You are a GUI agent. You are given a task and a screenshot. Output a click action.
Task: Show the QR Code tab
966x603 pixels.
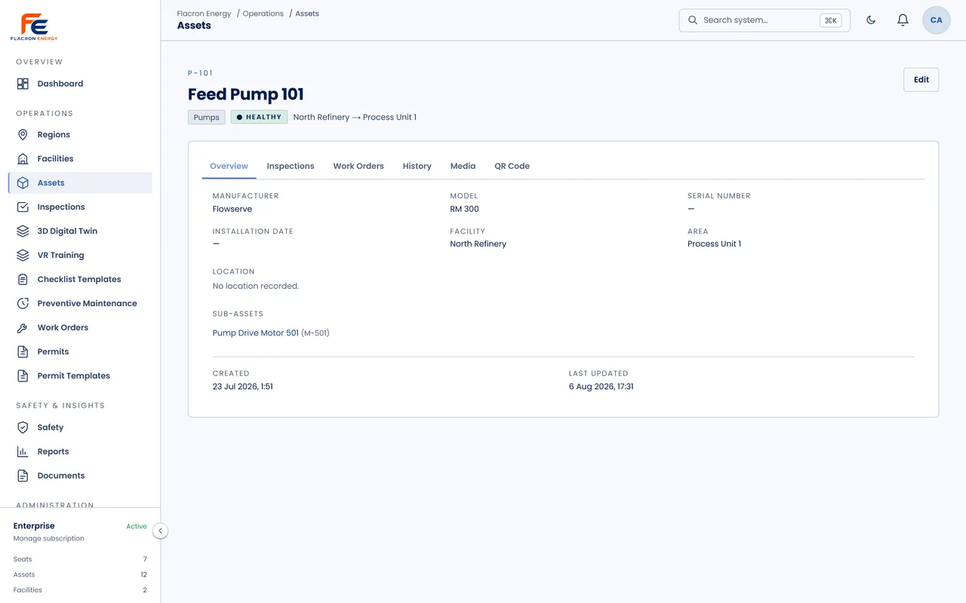click(512, 166)
